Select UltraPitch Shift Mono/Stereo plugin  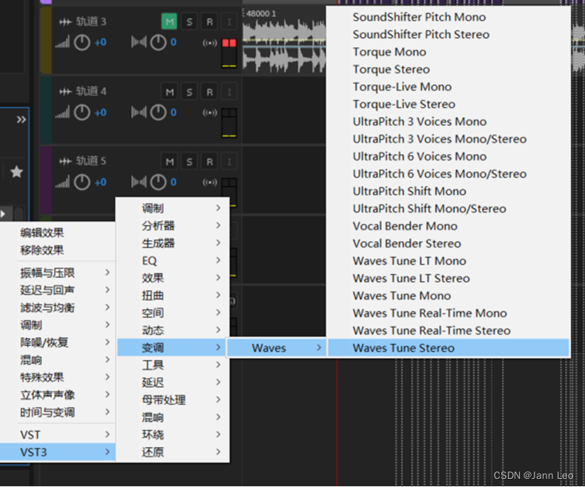(x=449, y=208)
